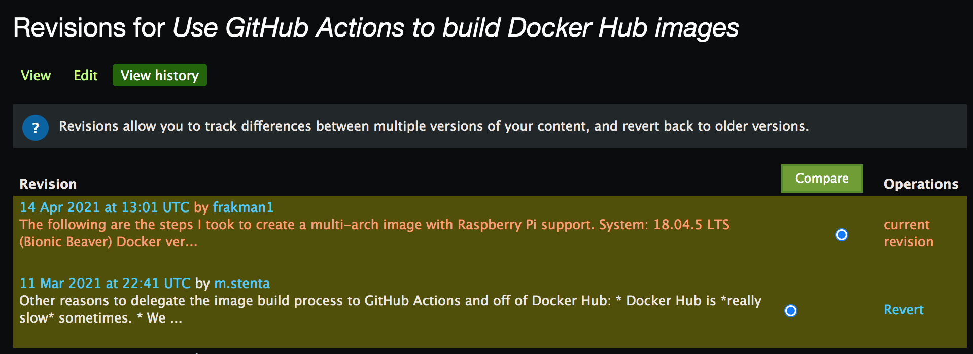Open the View tab
The image size is (973, 354).
click(x=36, y=76)
